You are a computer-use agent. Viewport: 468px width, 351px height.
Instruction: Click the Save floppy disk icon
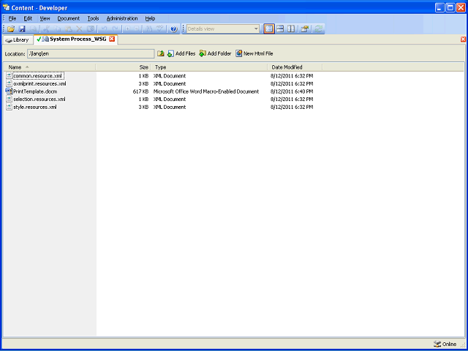click(22, 29)
